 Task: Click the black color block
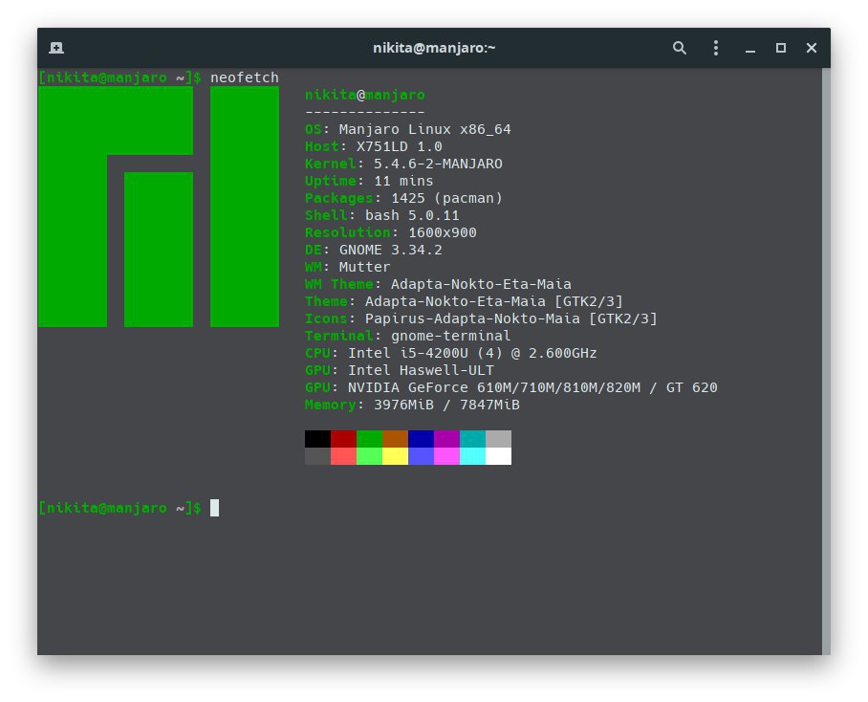(x=317, y=439)
